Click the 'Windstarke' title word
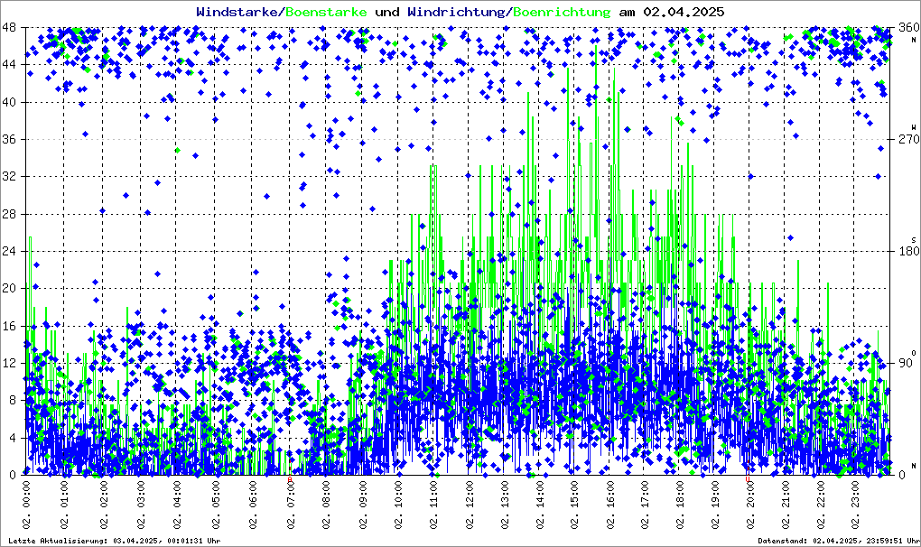The image size is (921, 547). coord(238,12)
